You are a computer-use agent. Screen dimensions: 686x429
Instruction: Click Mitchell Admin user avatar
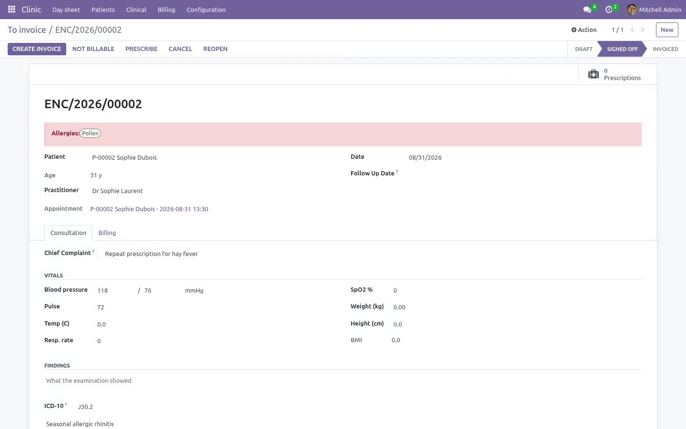click(632, 10)
